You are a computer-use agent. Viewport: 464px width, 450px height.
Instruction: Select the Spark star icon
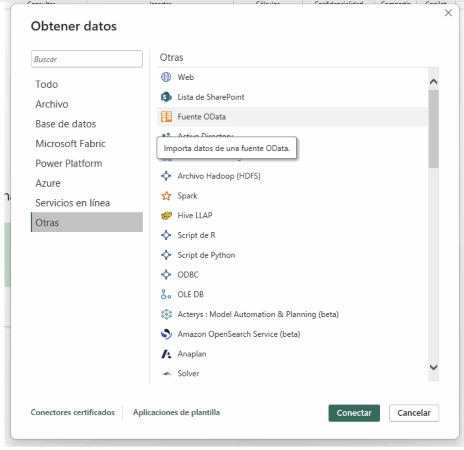166,196
